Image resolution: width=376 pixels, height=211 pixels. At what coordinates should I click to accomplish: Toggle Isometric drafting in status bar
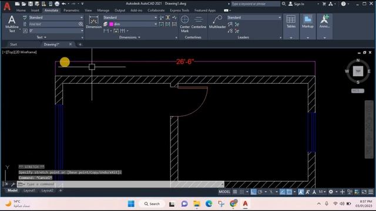(271, 192)
